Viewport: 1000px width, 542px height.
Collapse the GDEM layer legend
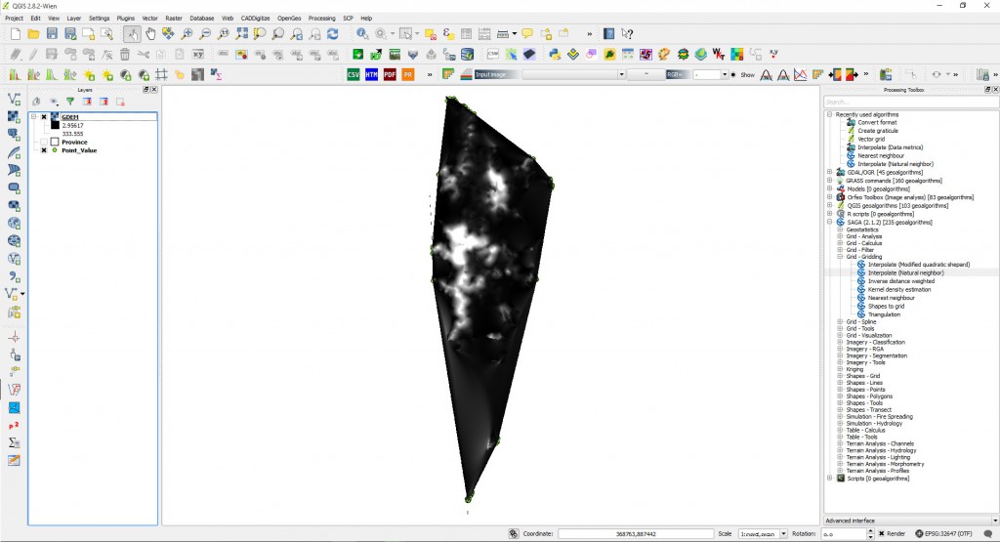tap(34, 117)
